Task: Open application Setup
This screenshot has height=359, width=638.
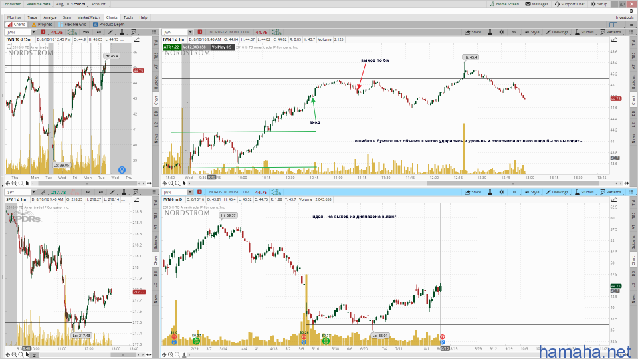Action: coord(599,4)
